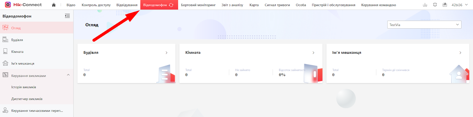Go to the home icon in top bar
This screenshot has height=117, width=473.
coord(54,5)
